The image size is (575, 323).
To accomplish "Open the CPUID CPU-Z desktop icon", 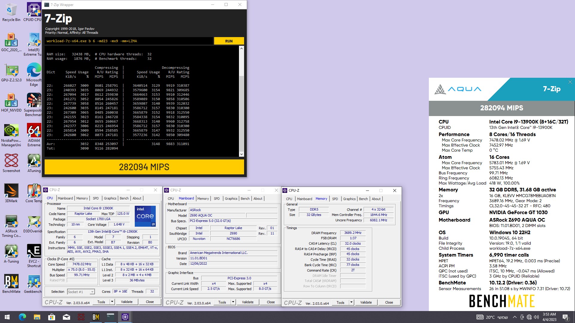I will [33, 13].
